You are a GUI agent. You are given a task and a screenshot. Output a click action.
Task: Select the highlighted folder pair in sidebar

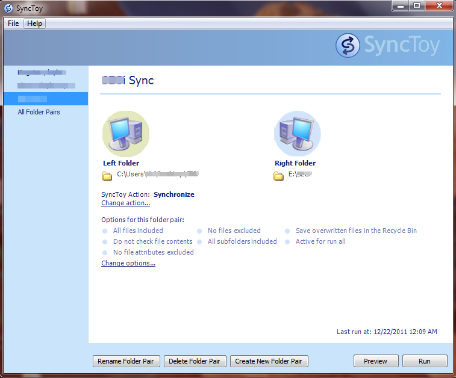[x=46, y=99]
